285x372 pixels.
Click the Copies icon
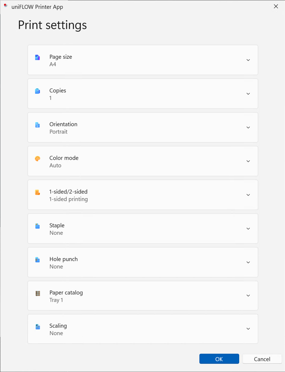pos(37,91)
